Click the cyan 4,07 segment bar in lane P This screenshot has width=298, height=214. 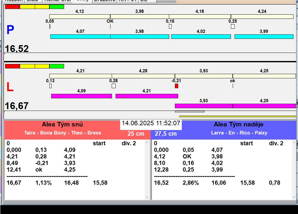[80, 36]
